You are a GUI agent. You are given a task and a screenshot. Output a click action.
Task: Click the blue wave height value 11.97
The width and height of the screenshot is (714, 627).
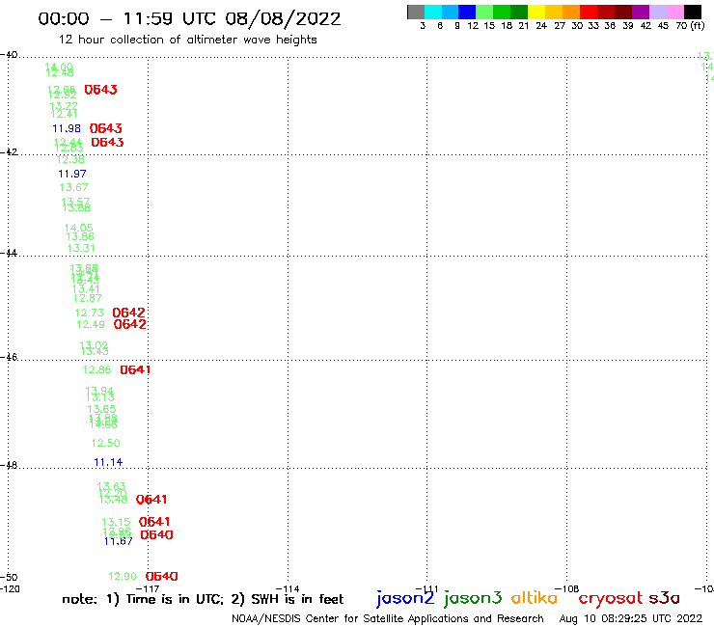pos(72,174)
